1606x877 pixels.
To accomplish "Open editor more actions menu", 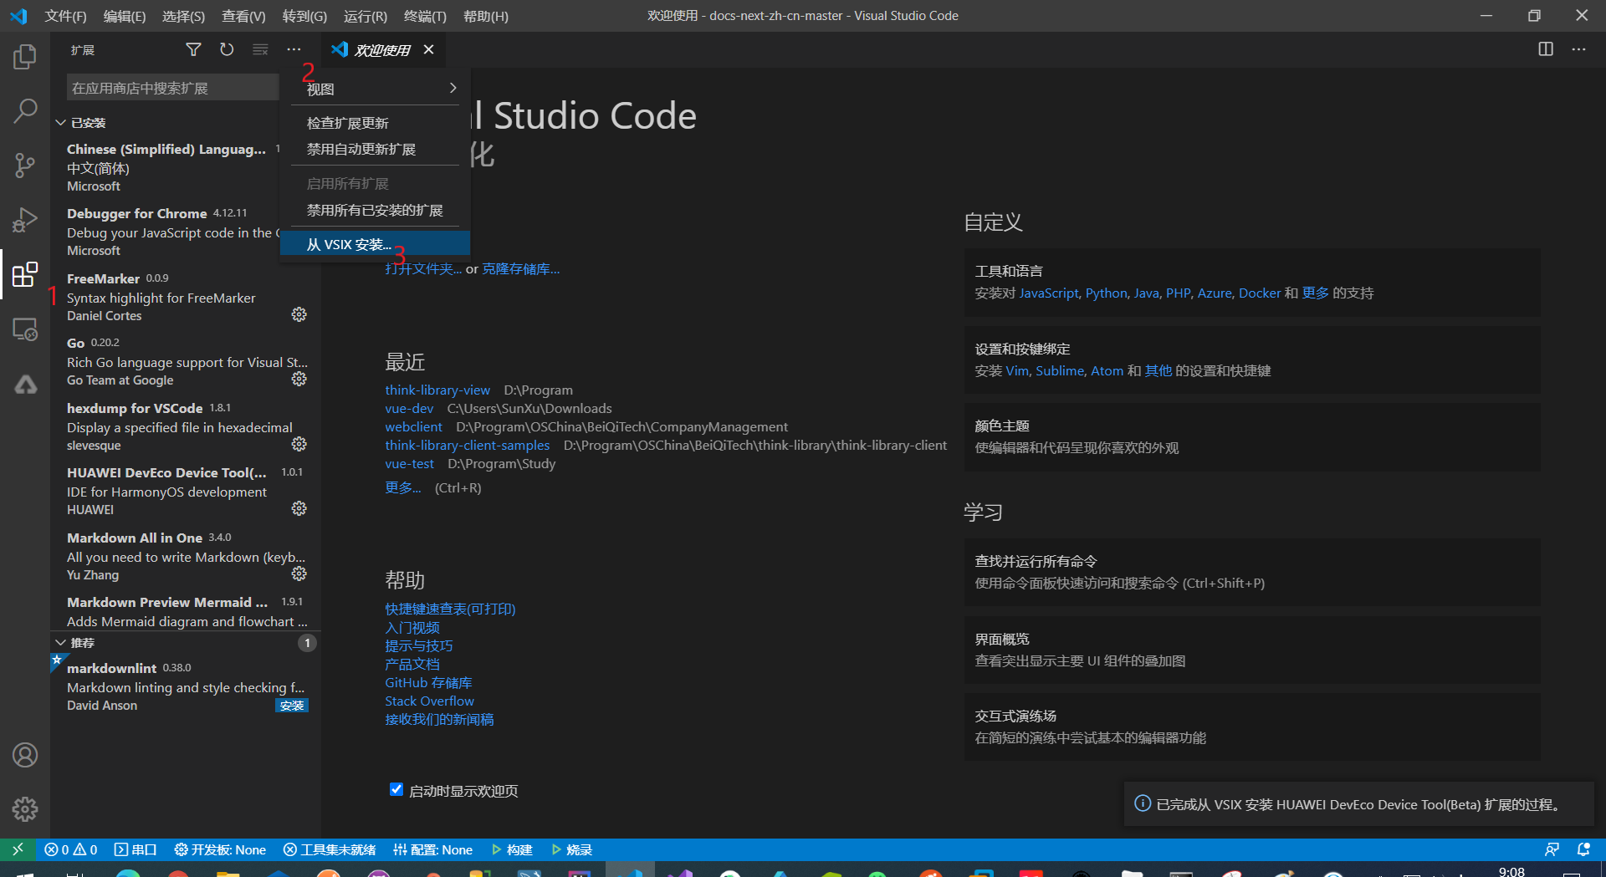I will coord(1578,49).
